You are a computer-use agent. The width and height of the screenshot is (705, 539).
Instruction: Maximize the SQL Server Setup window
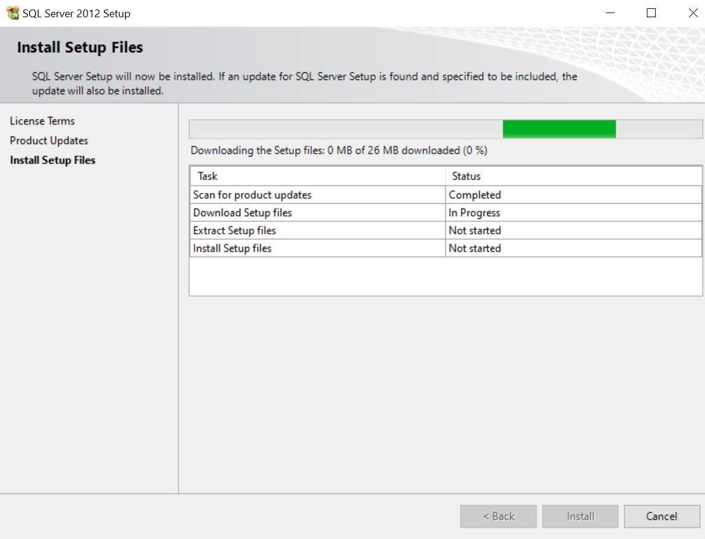pyautogui.click(x=651, y=13)
